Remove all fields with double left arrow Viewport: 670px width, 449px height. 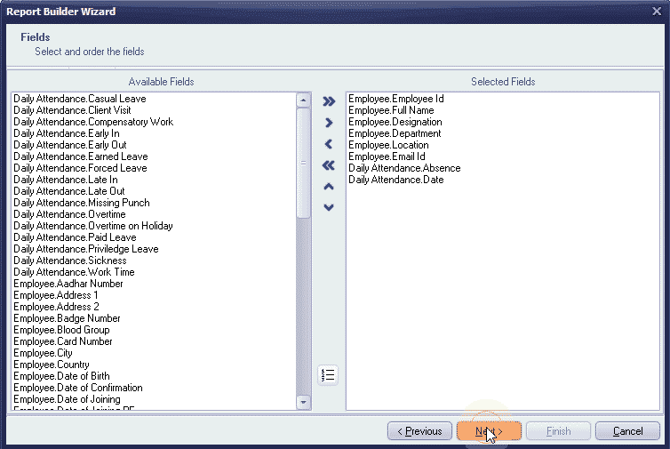click(x=329, y=165)
